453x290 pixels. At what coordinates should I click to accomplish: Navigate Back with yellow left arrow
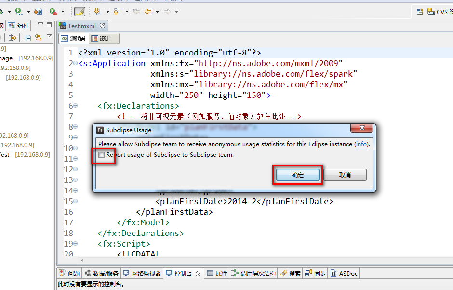click(x=148, y=12)
